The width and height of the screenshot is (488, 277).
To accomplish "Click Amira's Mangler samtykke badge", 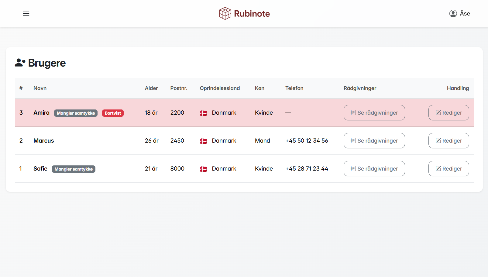I will pyautogui.click(x=76, y=113).
